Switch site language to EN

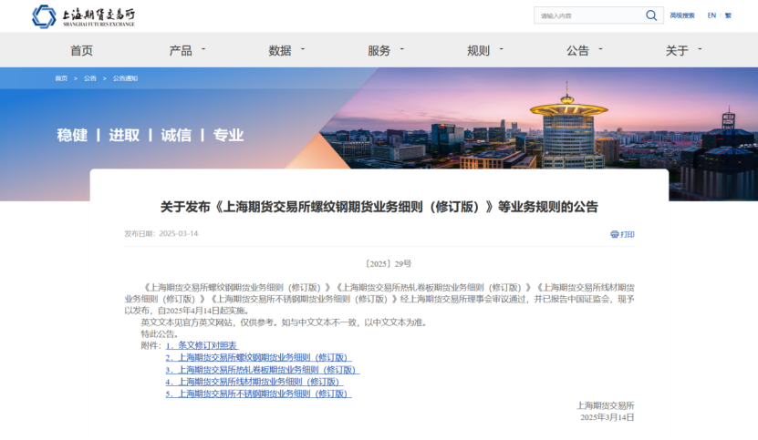click(x=711, y=15)
